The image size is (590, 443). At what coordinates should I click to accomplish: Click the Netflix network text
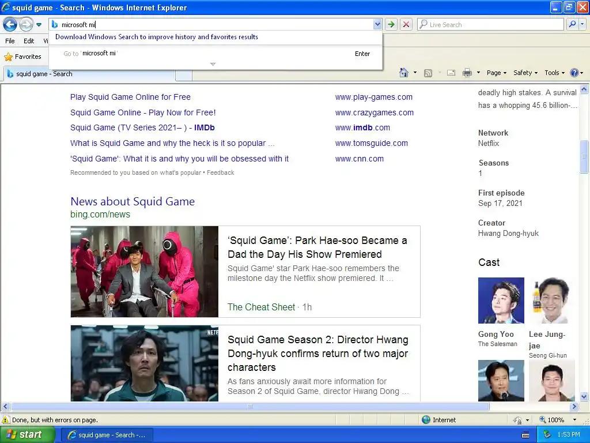(489, 144)
